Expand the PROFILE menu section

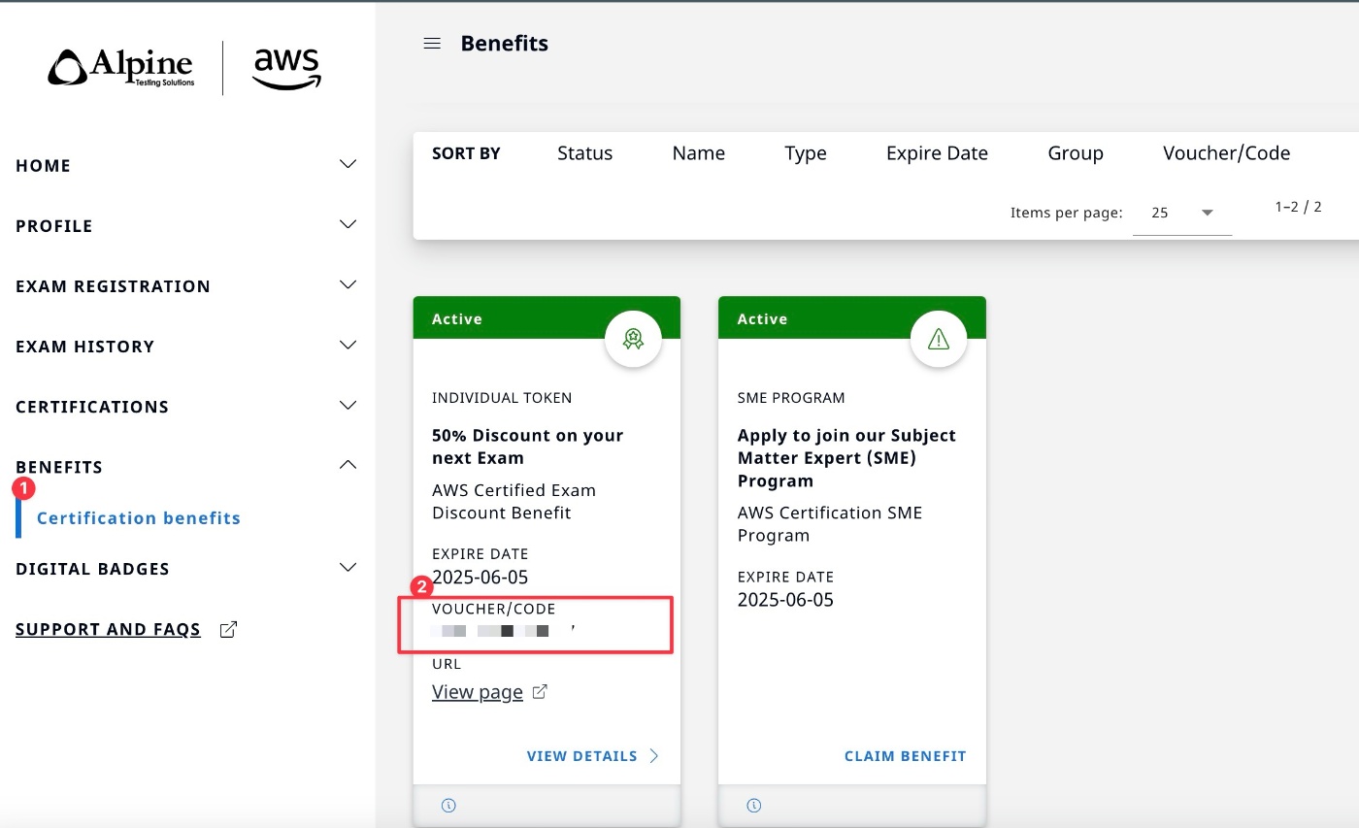coord(348,224)
